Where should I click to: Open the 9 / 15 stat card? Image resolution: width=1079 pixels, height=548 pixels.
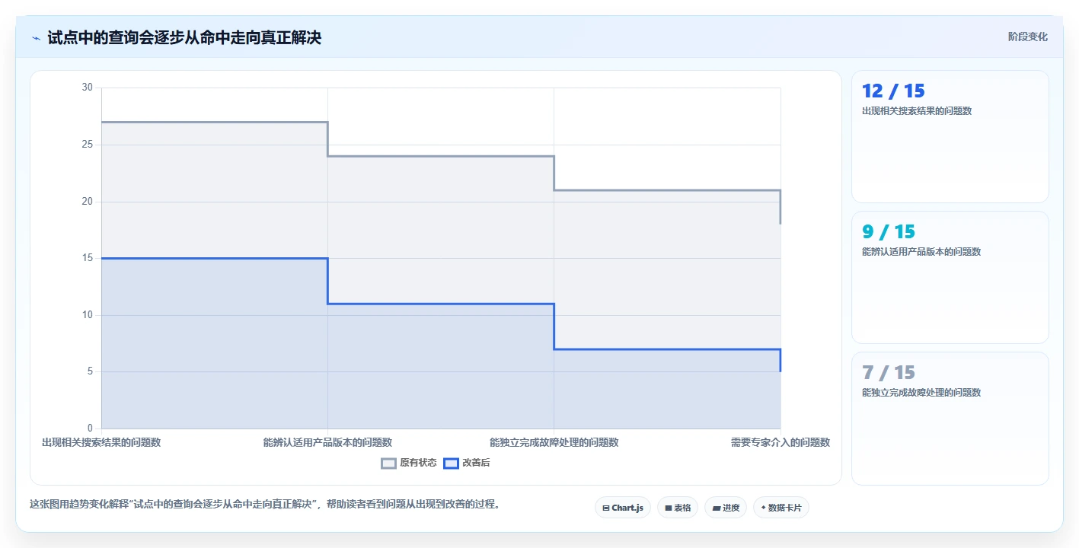(950, 278)
